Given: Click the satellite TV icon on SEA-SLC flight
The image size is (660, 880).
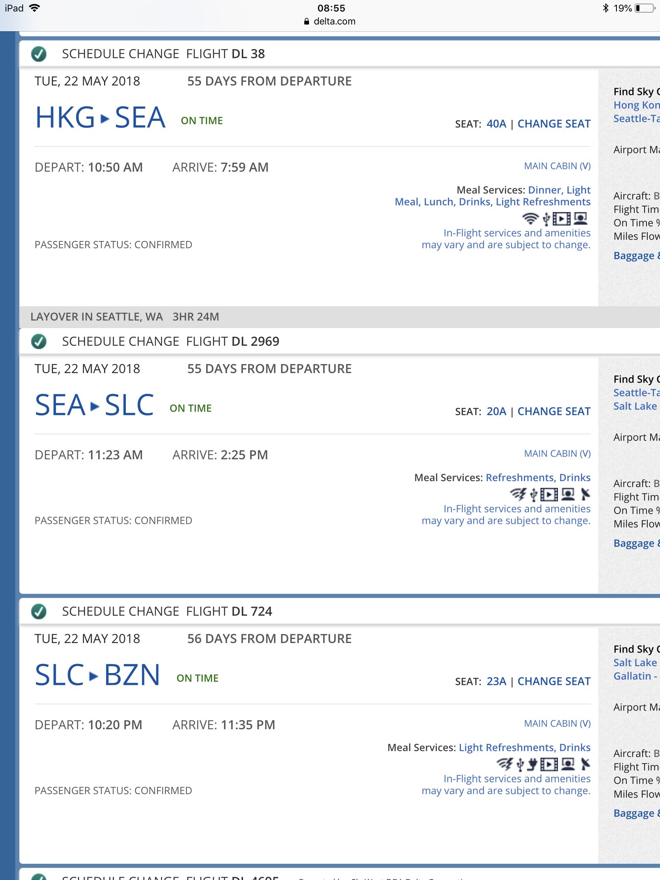Looking at the screenshot, I should [x=585, y=494].
